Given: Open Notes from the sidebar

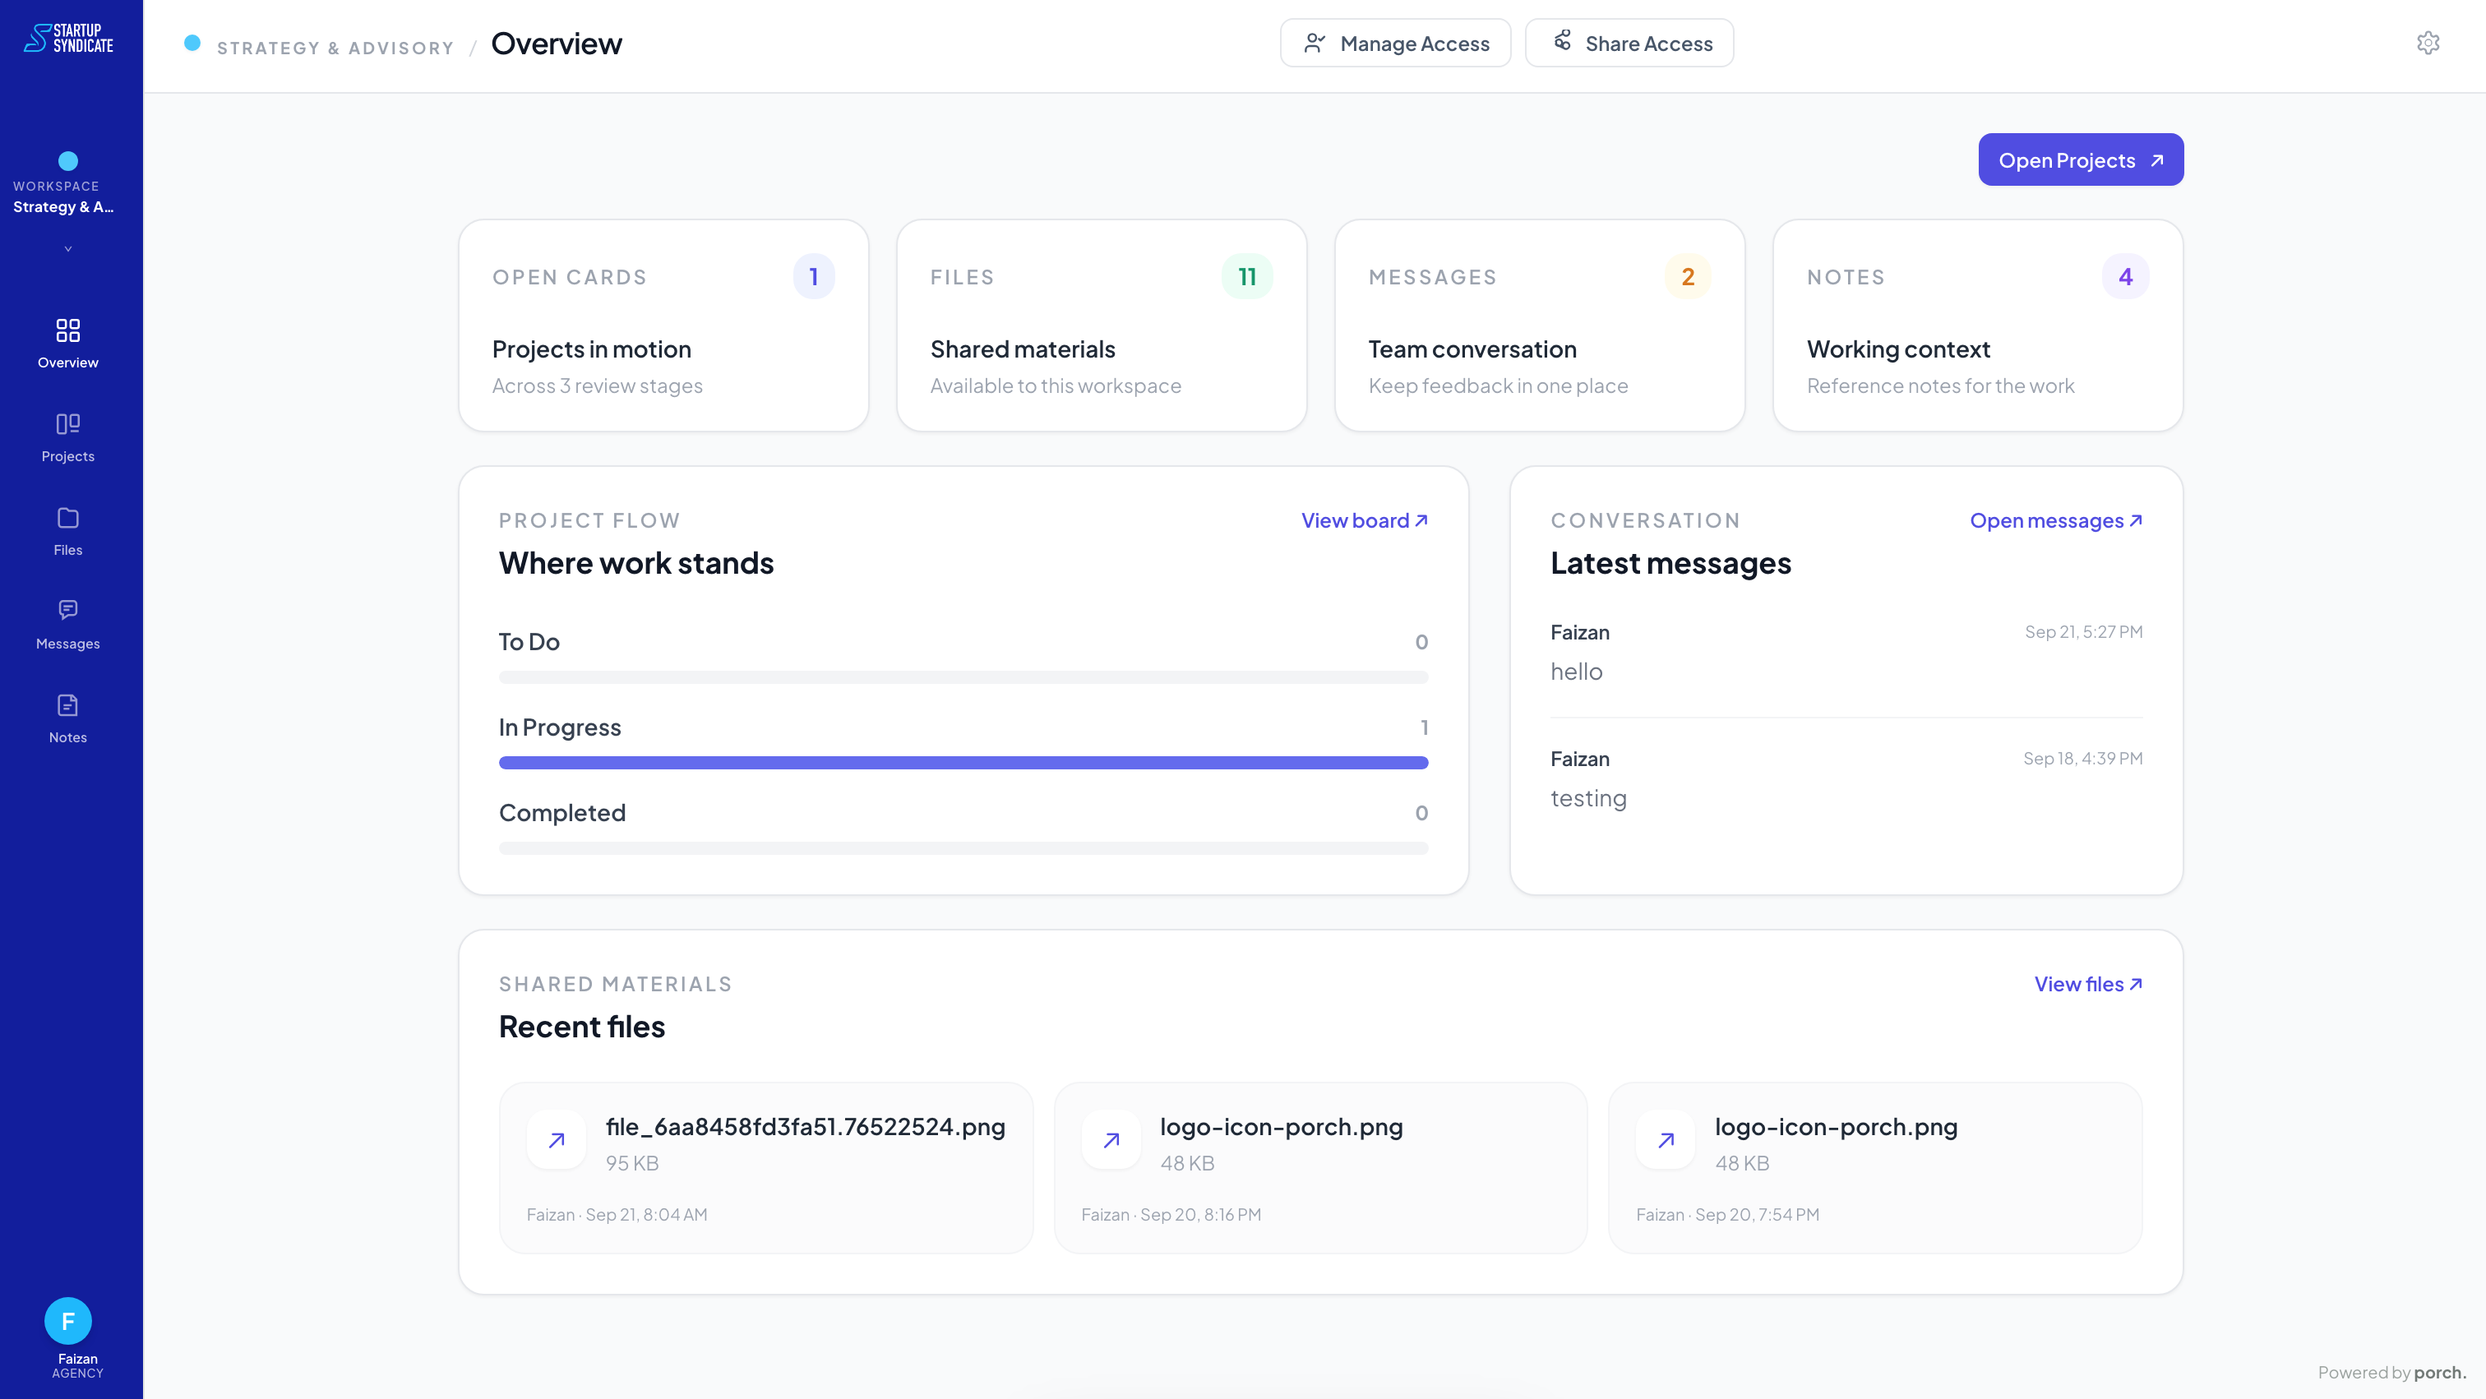Looking at the screenshot, I should point(67,718).
